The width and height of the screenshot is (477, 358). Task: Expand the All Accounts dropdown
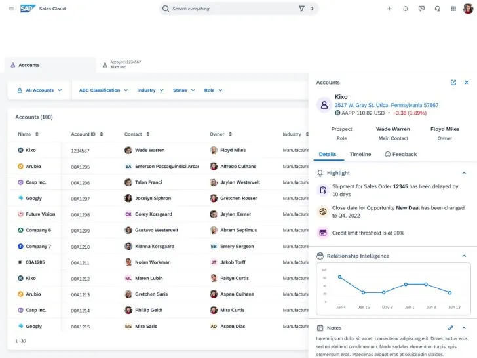(x=40, y=90)
